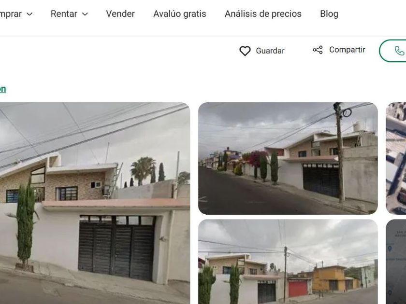Click the Guardar label
Image resolution: width=406 pixels, height=304 pixels.
coord(270,51)
